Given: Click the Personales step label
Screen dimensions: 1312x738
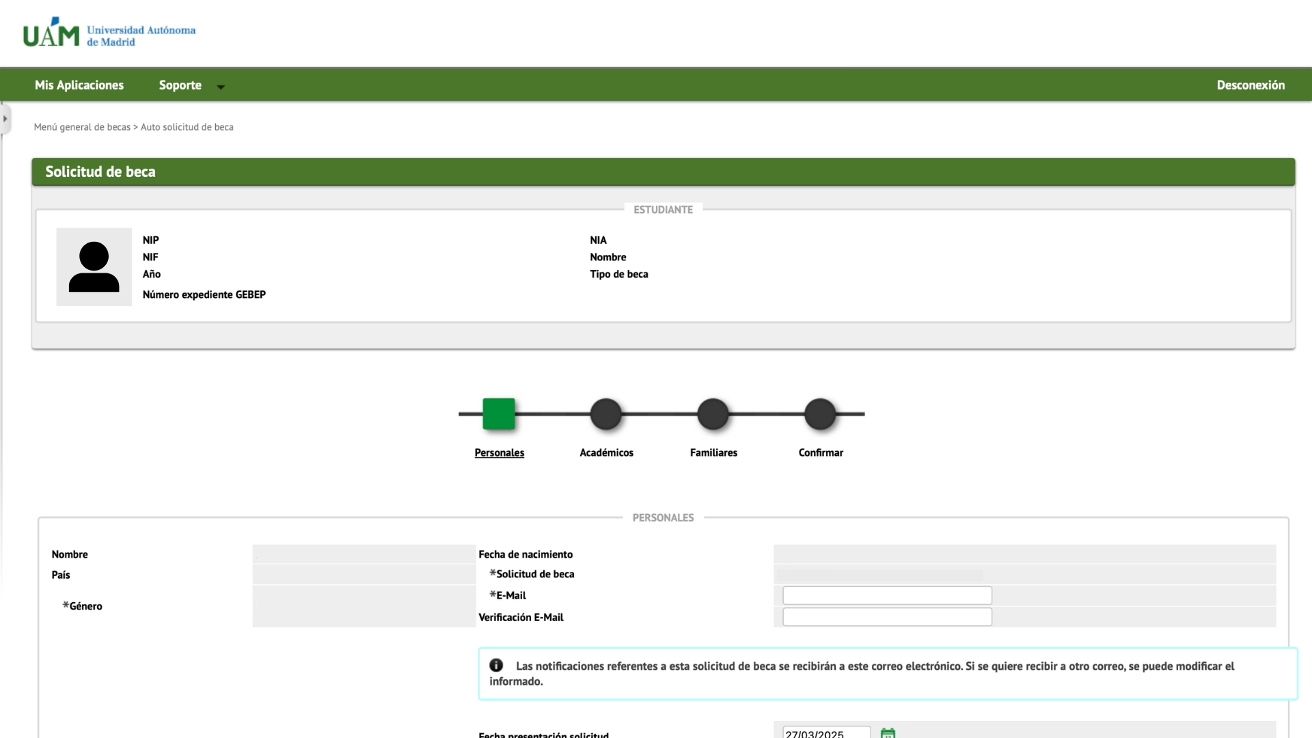Looking at the screenshot, I should (x=500, y=452).
